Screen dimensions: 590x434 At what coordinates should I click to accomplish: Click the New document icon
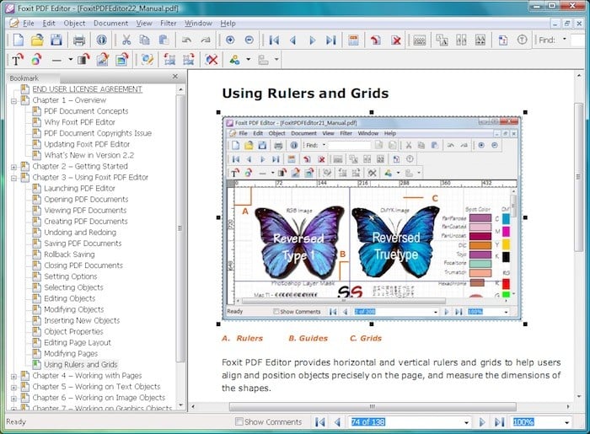click(18, 40)
